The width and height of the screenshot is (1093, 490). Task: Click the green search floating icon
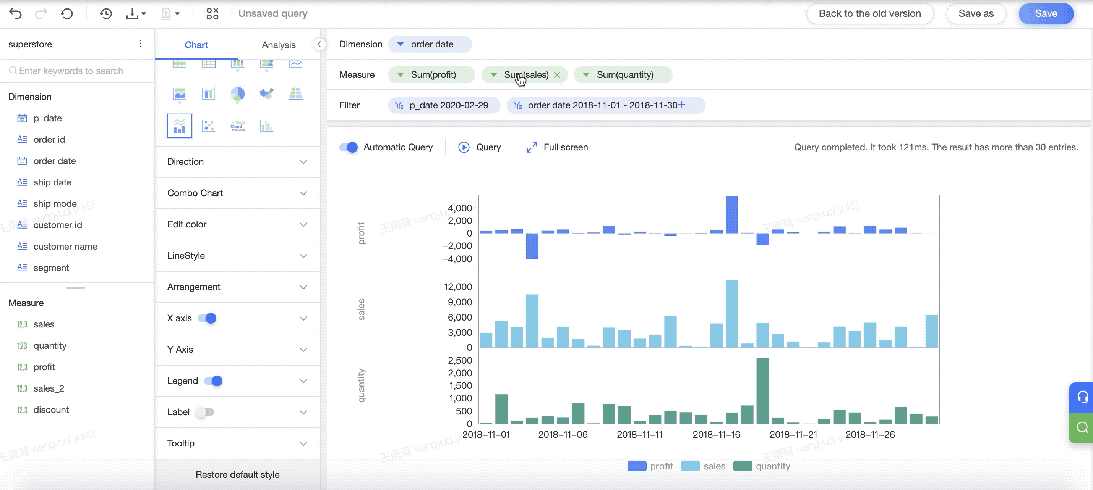click(x=1082, y=428)
